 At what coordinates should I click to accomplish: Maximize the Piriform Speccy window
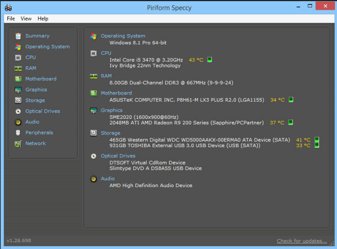click(x=310, y=6)
